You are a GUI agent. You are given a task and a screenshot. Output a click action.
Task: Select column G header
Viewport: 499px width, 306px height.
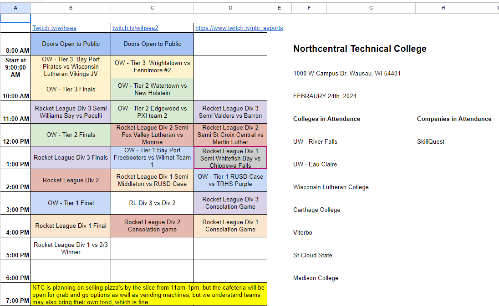pos(371,8)
